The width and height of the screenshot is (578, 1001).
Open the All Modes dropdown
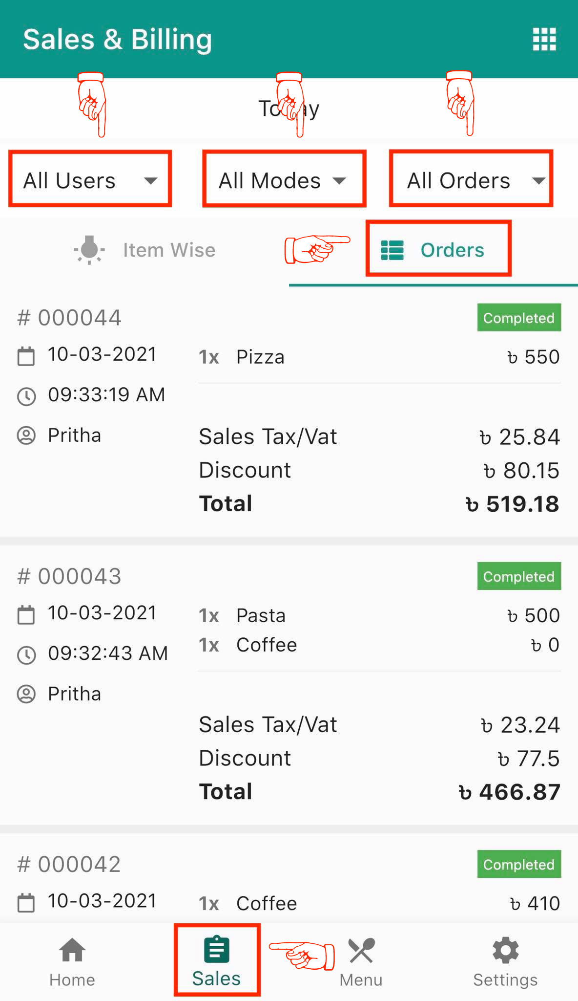click(284, 180)
